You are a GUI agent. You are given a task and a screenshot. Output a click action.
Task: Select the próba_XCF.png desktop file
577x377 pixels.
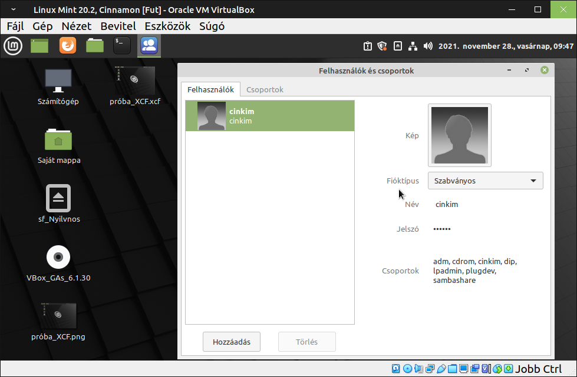(58, 322)
